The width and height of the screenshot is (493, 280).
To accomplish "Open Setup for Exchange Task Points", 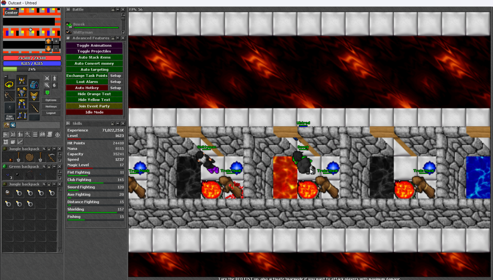I will 116,76.
